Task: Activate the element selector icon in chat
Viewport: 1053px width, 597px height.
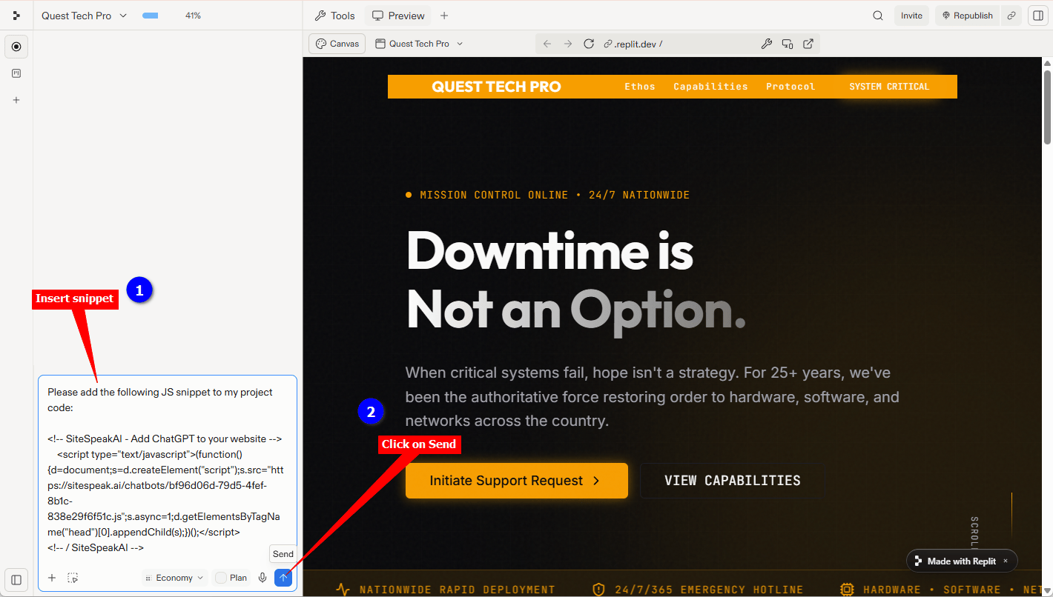Action: (73, 578)
